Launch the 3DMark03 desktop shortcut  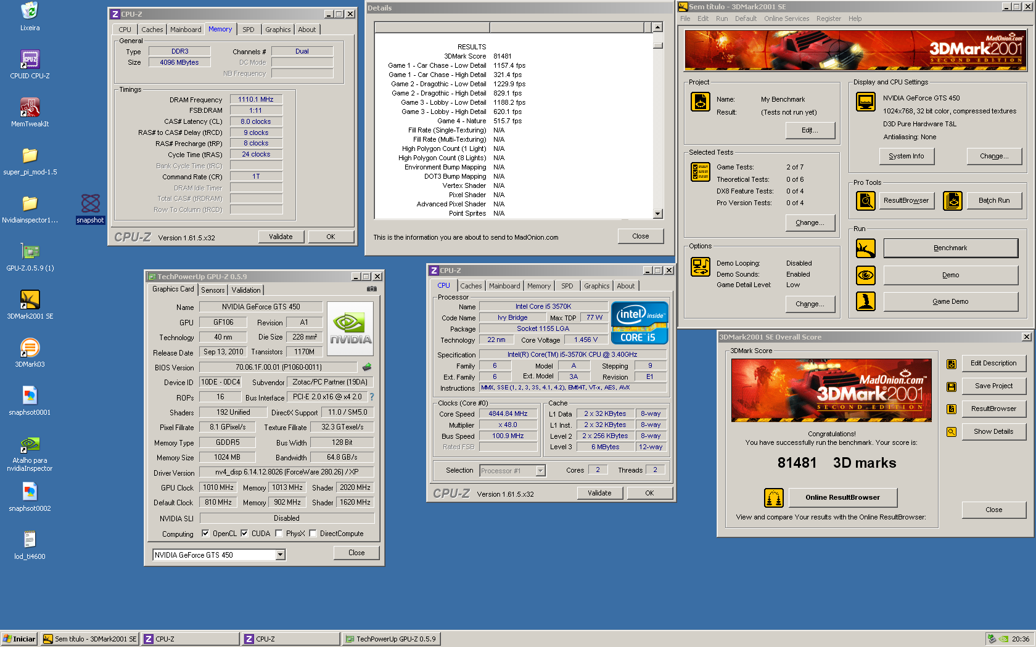(x=30, y=348)
